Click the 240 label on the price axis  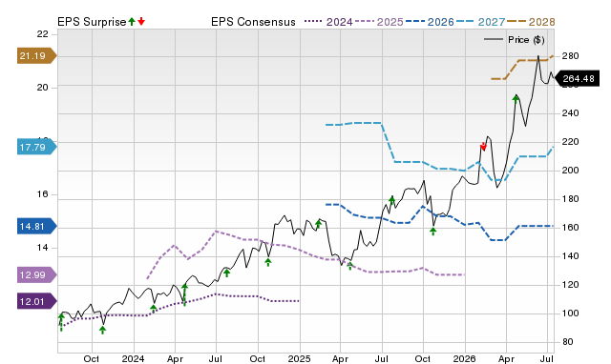pos(570,113)
